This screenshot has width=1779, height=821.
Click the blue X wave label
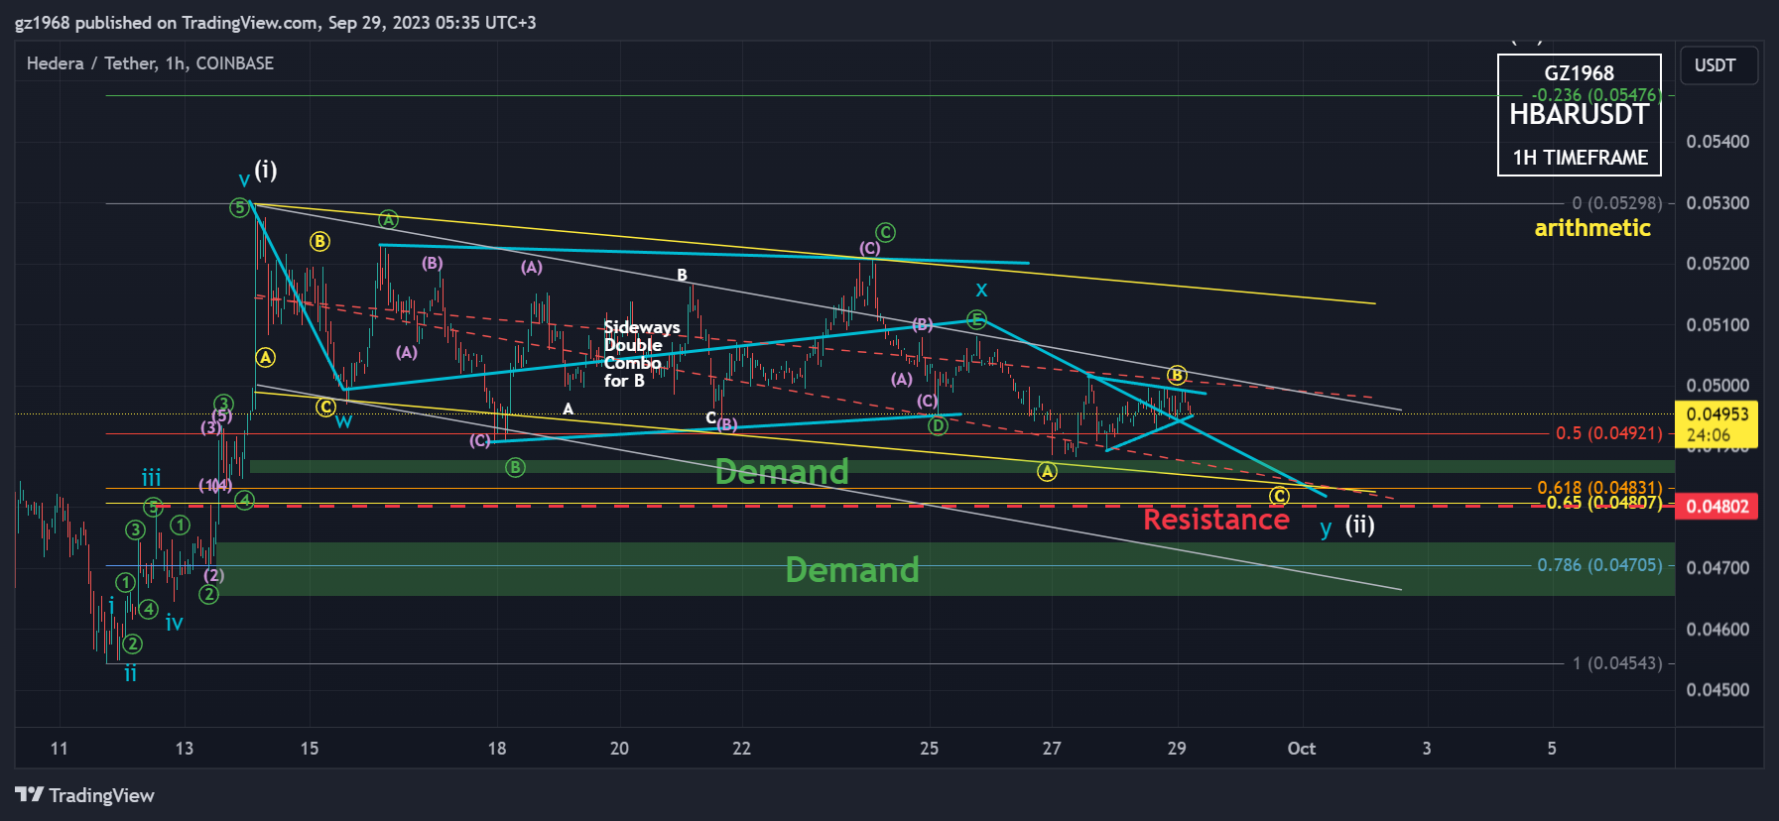(981, 291)
